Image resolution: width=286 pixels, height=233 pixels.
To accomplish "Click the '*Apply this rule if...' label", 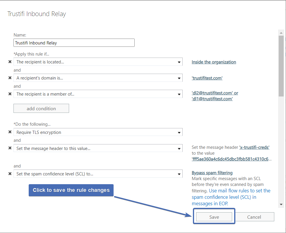I will [x=31, y=54].
